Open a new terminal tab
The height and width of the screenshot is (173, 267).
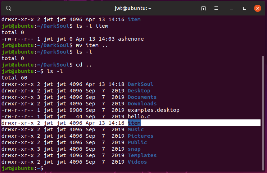tap(203, 8)
